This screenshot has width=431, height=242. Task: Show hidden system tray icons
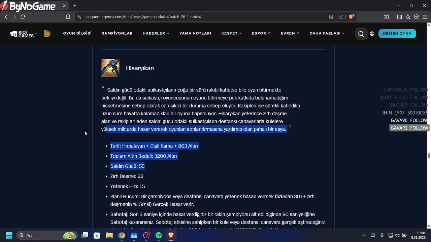pos(364,235)
